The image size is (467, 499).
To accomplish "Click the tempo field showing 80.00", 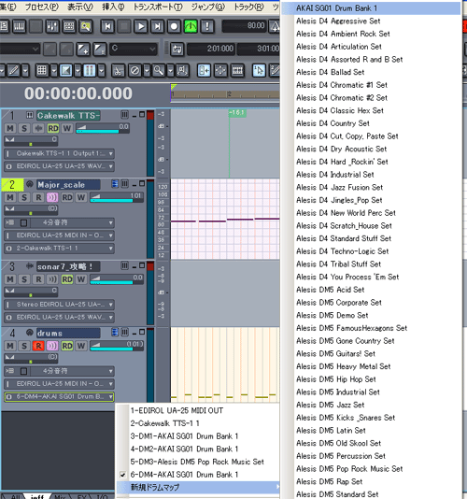I will tap(245, 26).
